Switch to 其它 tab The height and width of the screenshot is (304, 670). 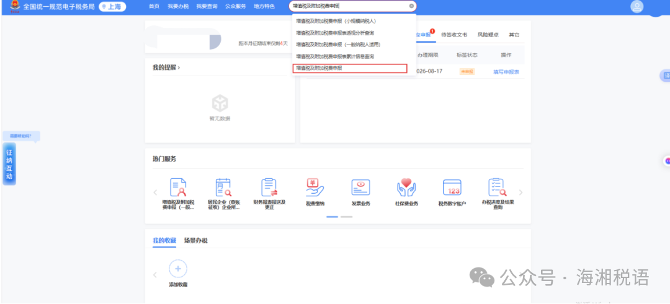pyautogui.click(x=514, y=35)
